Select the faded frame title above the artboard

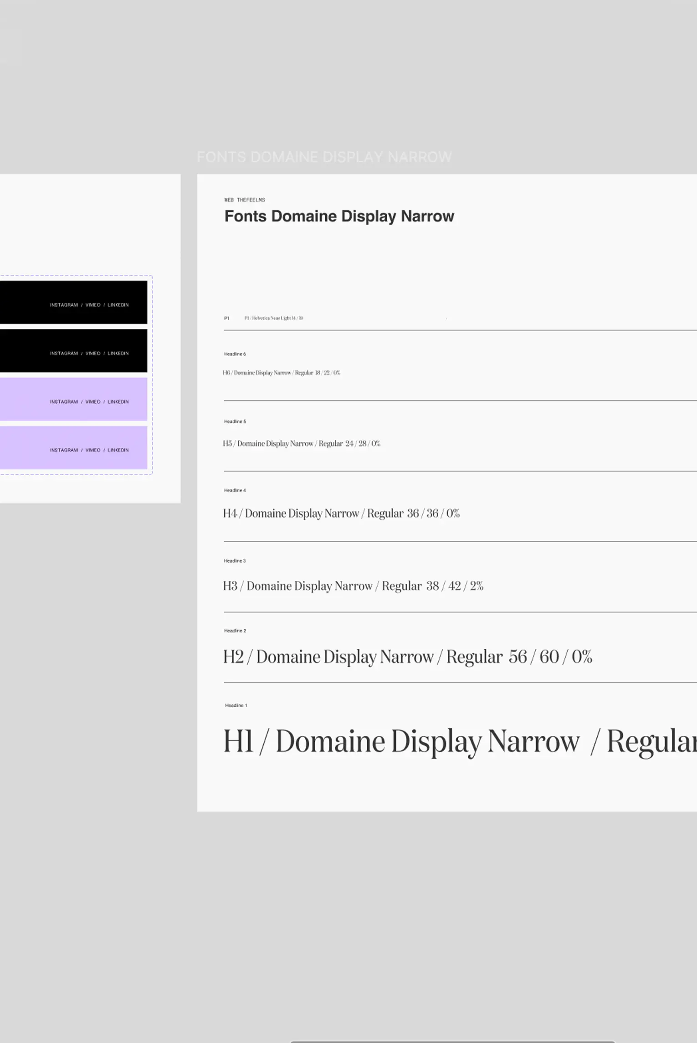coord(324,157)
